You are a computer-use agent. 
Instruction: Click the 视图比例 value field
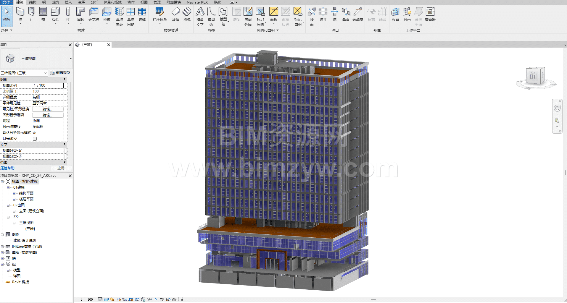(x=48, y=85)
